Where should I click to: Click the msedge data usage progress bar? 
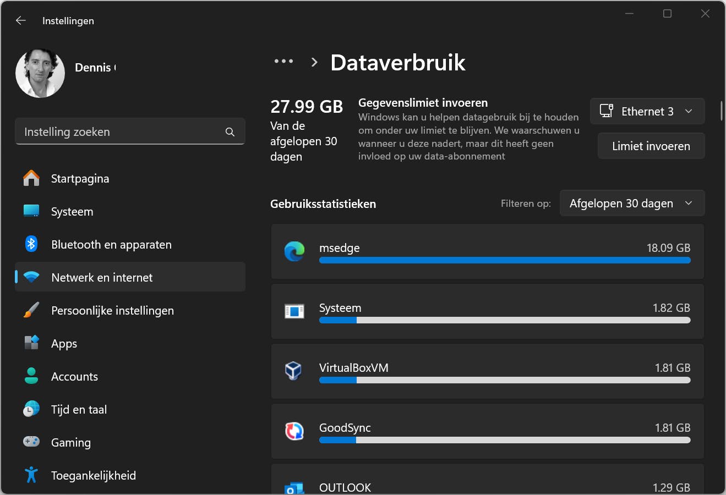504,260
